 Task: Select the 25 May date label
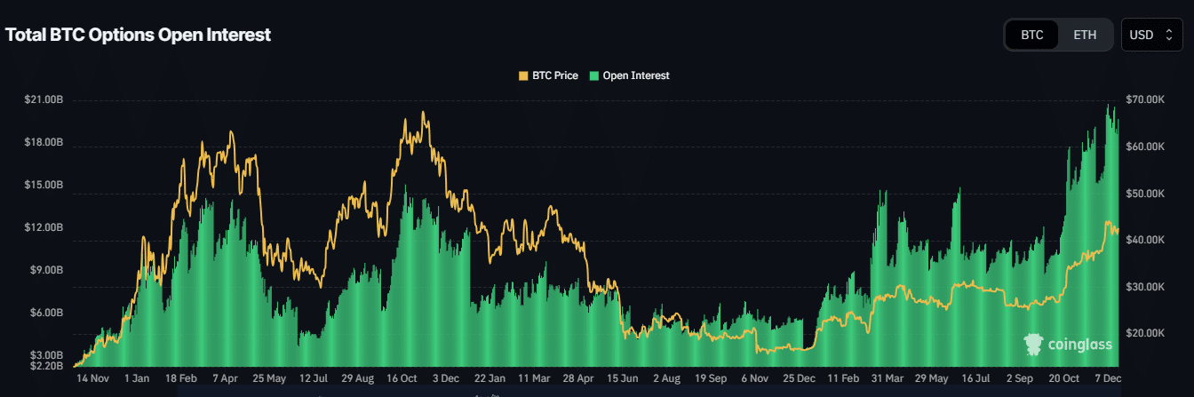[x=269, y=378]
